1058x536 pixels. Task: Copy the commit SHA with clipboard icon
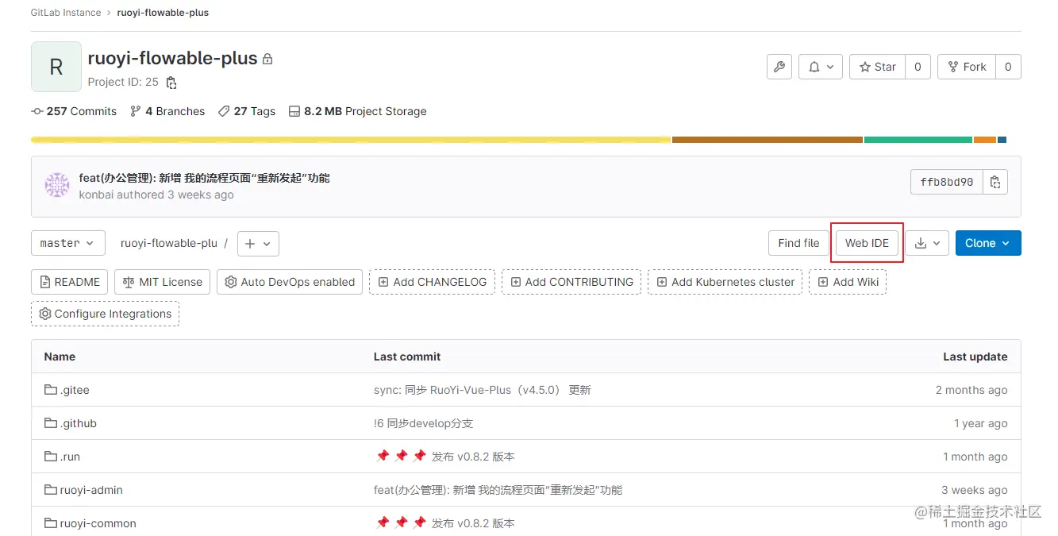pyautogui.click(x=995, y=182)
